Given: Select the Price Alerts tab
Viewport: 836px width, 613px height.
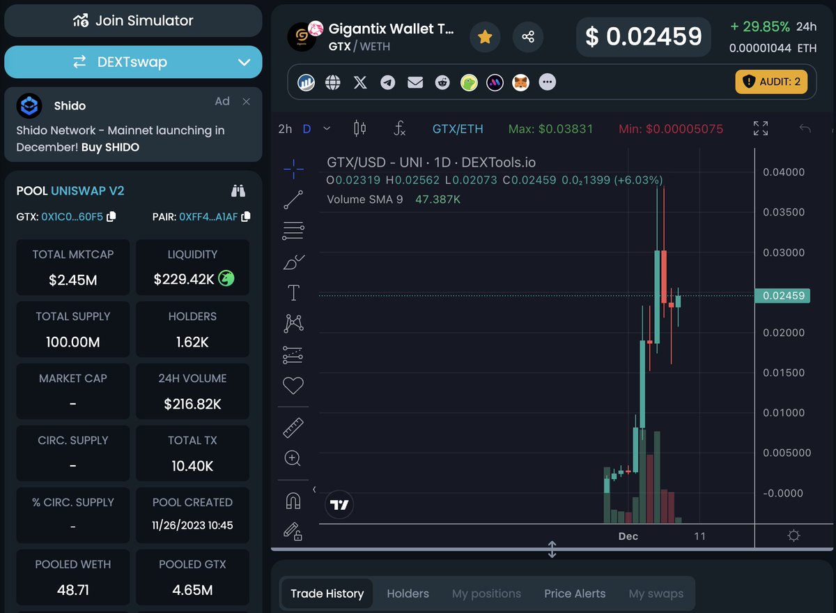Looking at the screenshot, I should tap(575, 593).
